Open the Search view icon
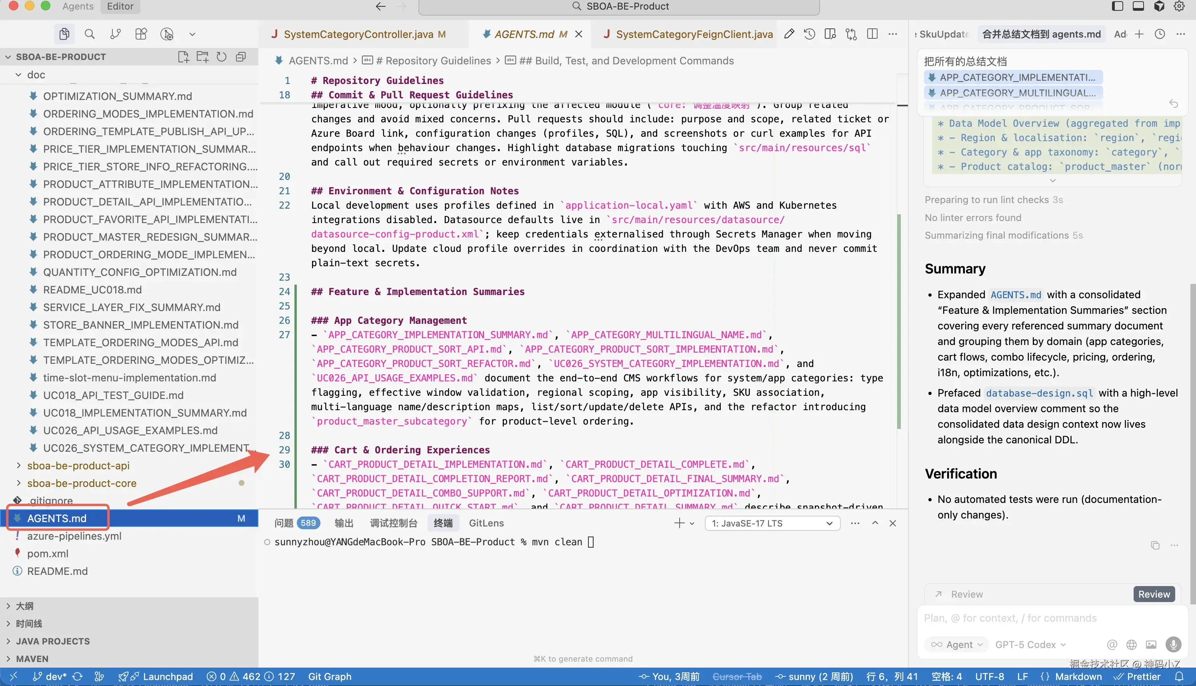Image resolution: width=1196 pixels, height=686 pixels. (90, 34)
